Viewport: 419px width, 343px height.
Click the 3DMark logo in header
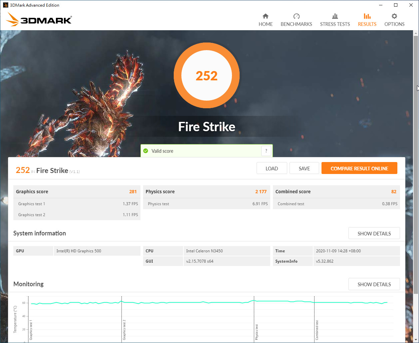[39, 20]
